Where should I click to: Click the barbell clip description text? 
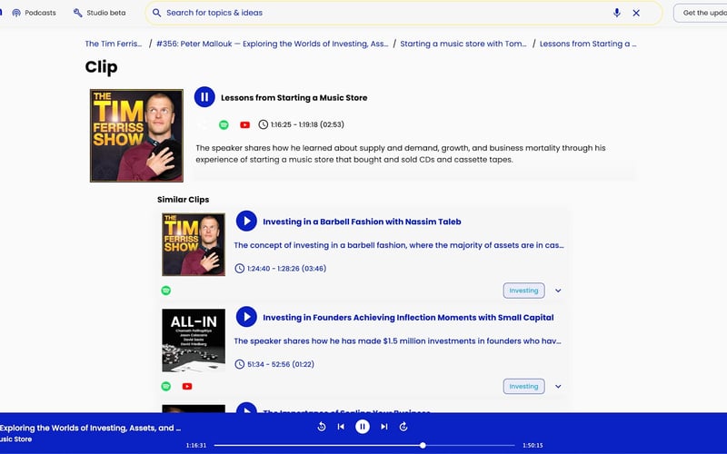click(399, 245)
